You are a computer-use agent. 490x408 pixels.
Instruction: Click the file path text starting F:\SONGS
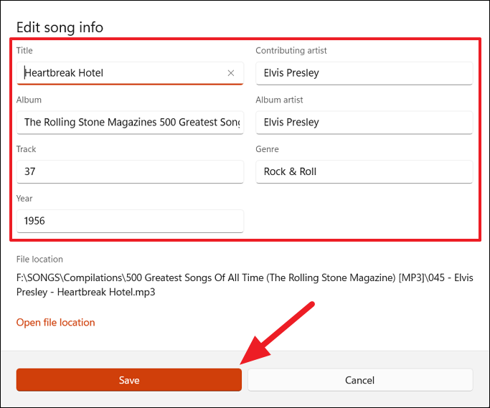pos(245,285)
